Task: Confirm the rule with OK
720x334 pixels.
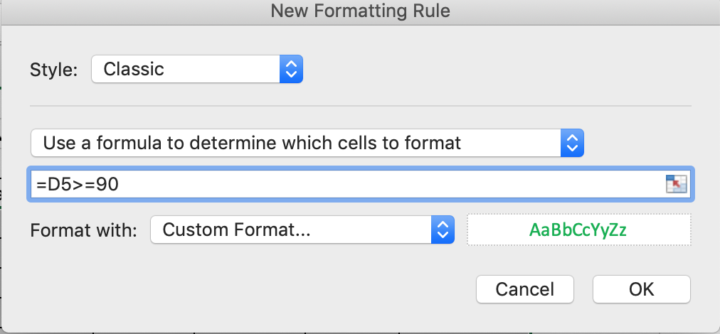Action: pos(642,289)
